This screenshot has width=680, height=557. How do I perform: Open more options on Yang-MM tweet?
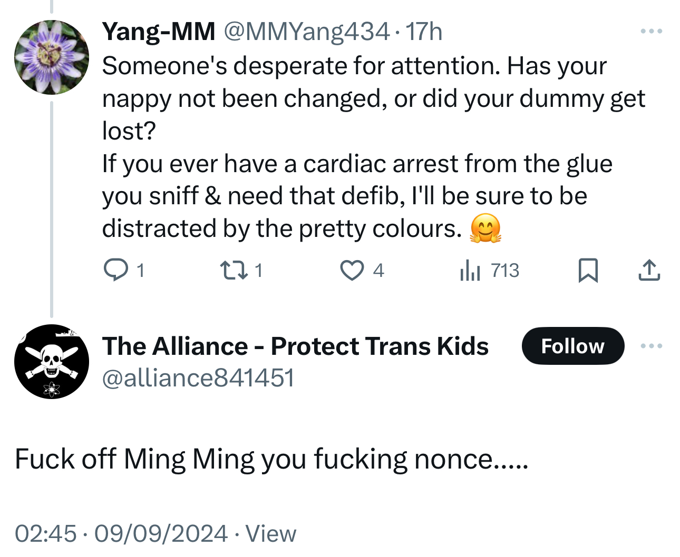pyautogui.click(x=651, y=32)
